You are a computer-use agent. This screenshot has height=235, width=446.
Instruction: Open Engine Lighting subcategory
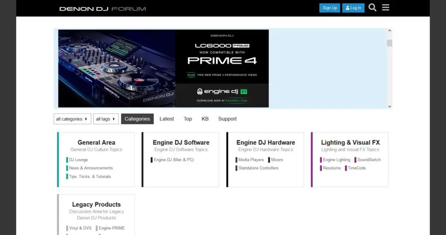pyautogui.click(x=335, y=160)
